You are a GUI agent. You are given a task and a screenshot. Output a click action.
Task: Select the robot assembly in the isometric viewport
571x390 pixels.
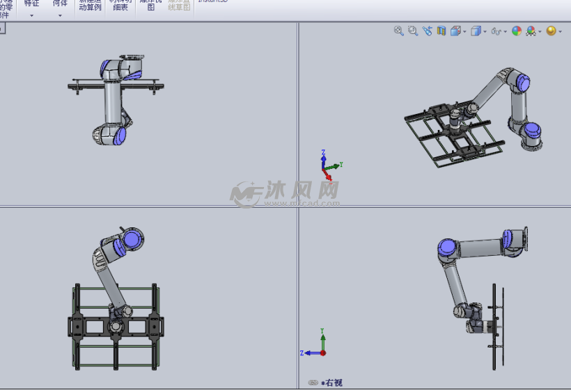(474, 117)
